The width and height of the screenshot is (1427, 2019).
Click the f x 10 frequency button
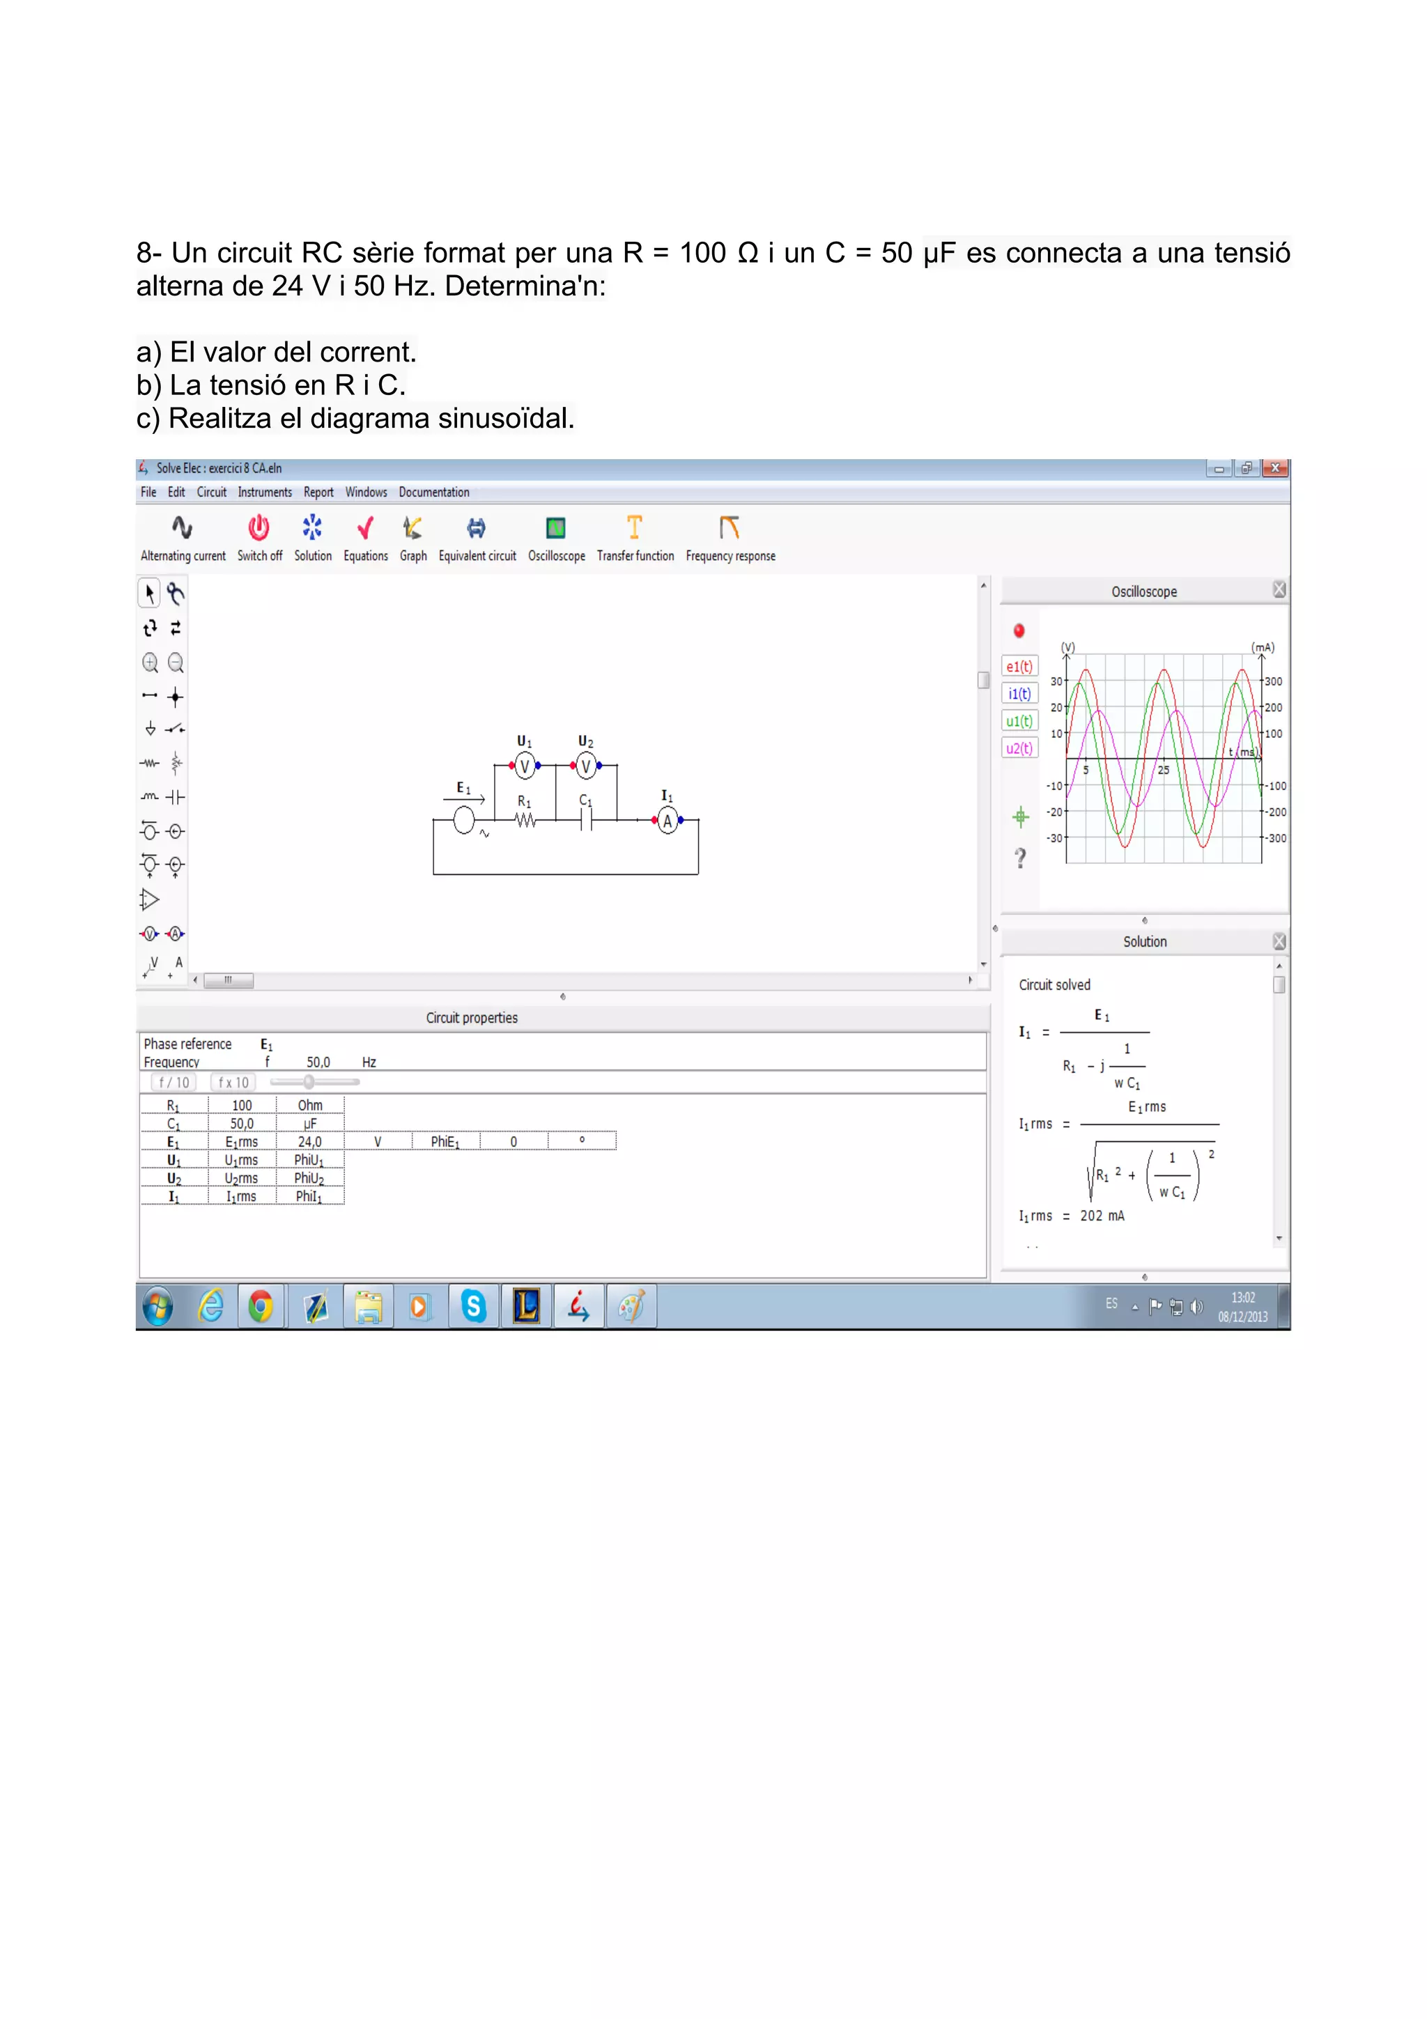point(234,1083)
